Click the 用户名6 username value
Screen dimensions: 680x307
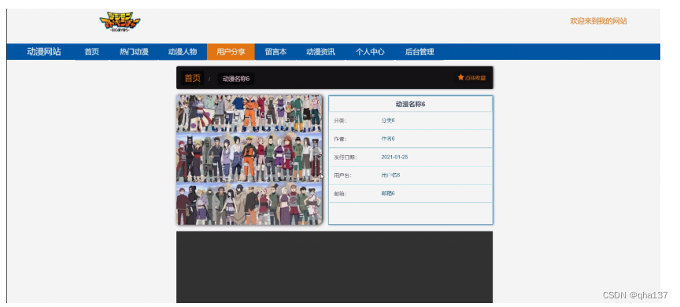390,176
